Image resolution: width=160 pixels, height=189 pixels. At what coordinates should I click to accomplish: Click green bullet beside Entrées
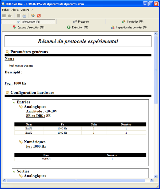click(x=14, y=102)
